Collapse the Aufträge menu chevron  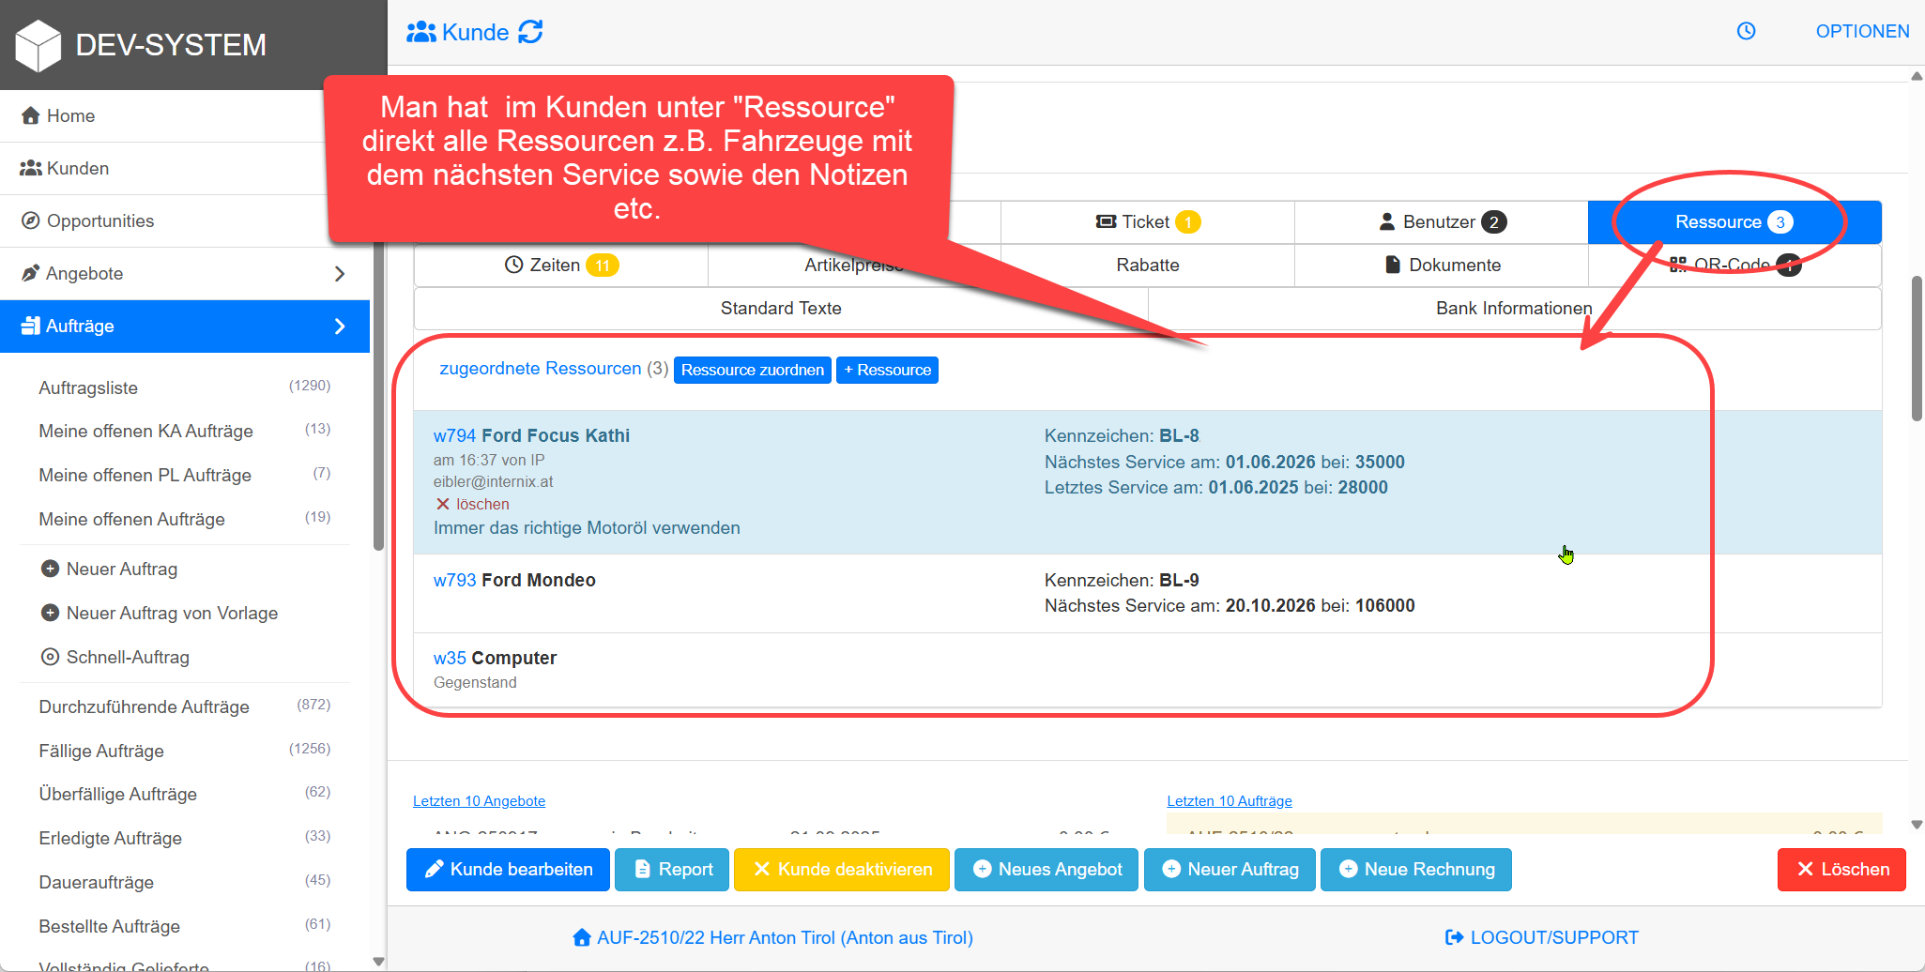click(340, 327)
